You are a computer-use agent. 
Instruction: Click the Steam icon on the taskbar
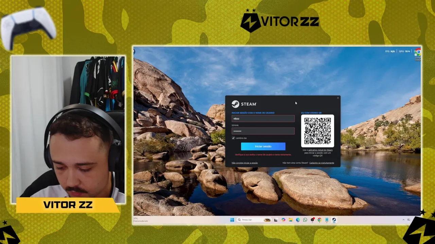coord(334,220)
